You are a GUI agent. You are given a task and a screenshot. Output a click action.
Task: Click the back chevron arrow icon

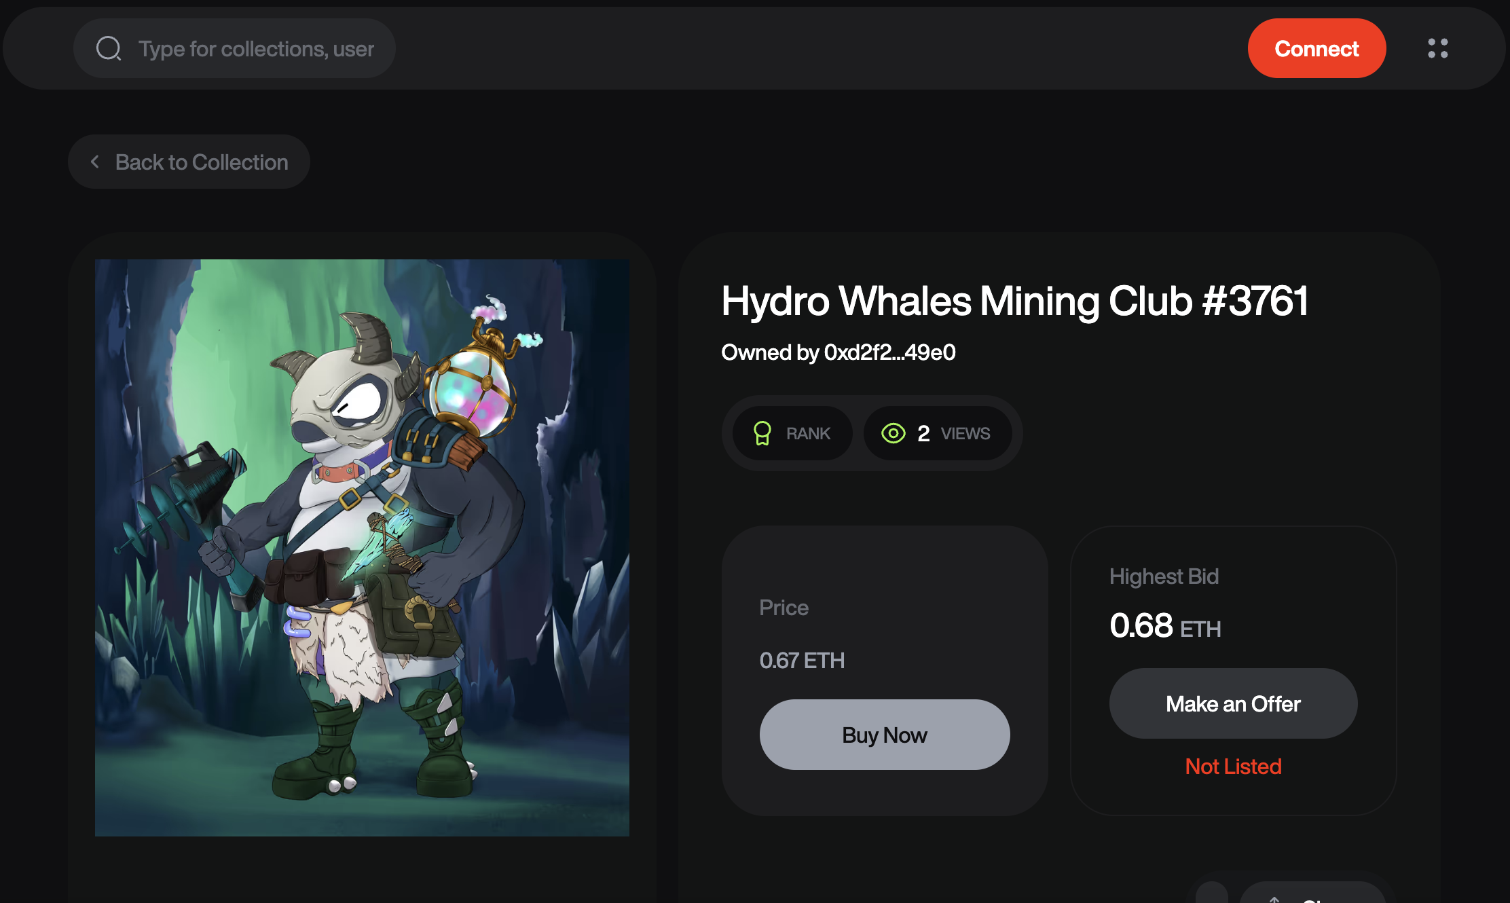(x=95, y=162)
